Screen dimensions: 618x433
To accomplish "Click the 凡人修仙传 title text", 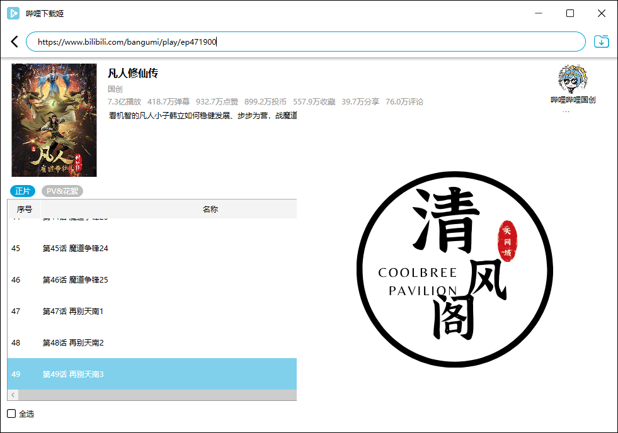I will 133,73.
